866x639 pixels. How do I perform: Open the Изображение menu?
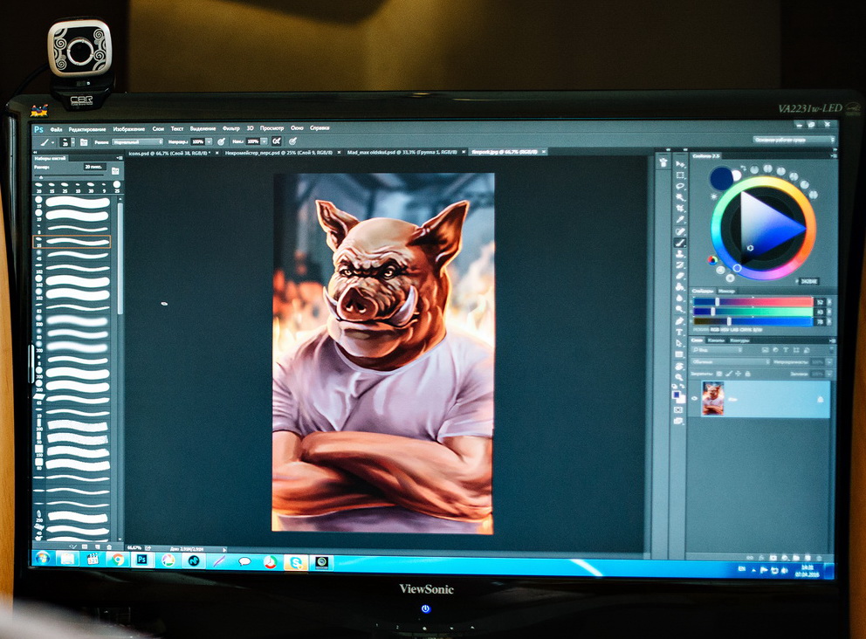click(x=128, y=128)
